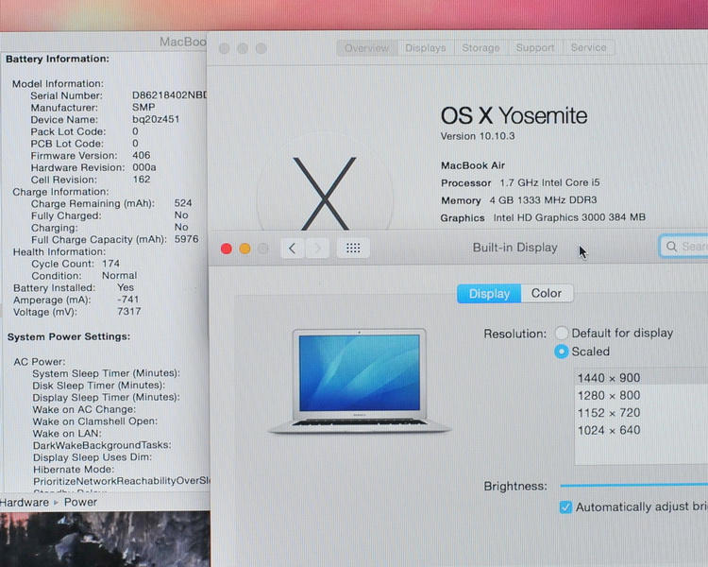Open the Overview tab in About This Mac

(366, 48)
